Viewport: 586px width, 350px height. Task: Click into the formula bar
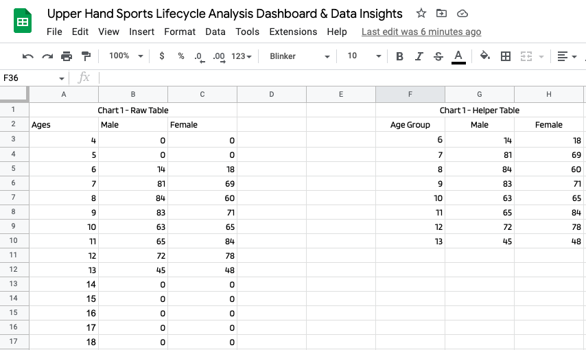(x=342, y=78)
